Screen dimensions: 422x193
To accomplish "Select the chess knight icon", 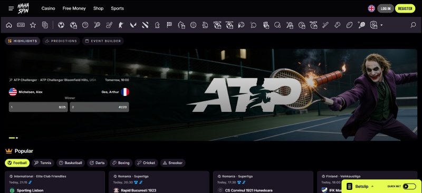I will (x=157, y=25).
